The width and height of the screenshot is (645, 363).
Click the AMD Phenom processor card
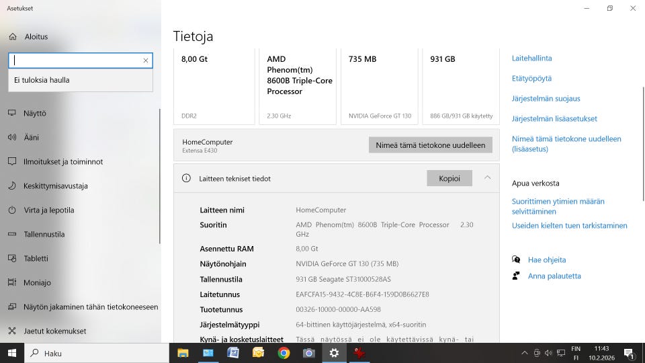coord(298,87)
